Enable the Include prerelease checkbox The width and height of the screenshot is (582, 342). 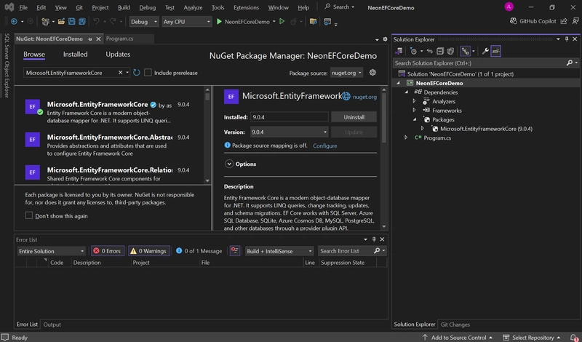[x=148, y=73]
